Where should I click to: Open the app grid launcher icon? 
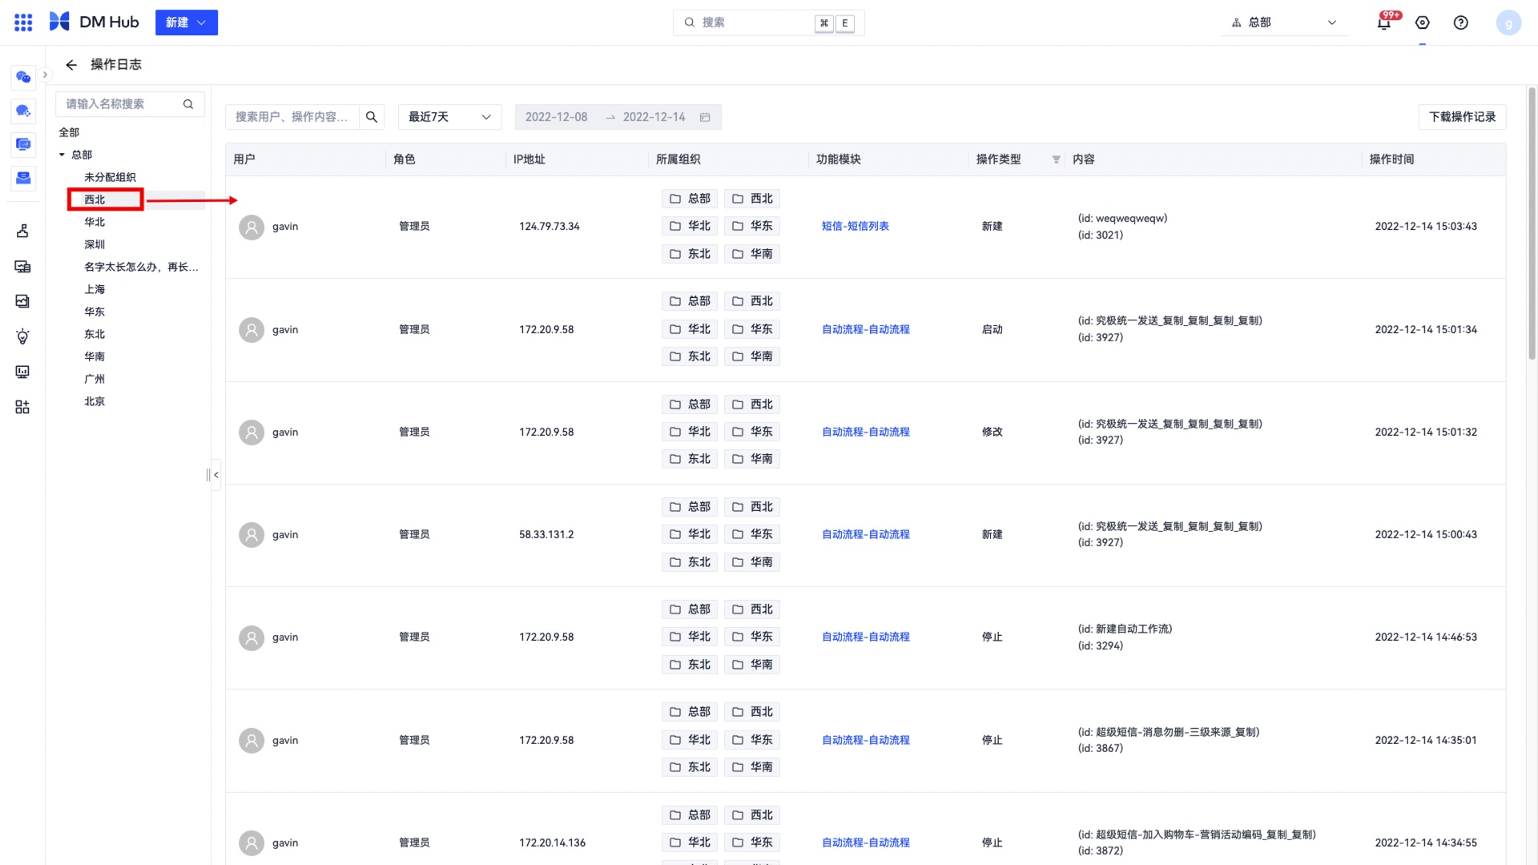(x=23, y=22)
